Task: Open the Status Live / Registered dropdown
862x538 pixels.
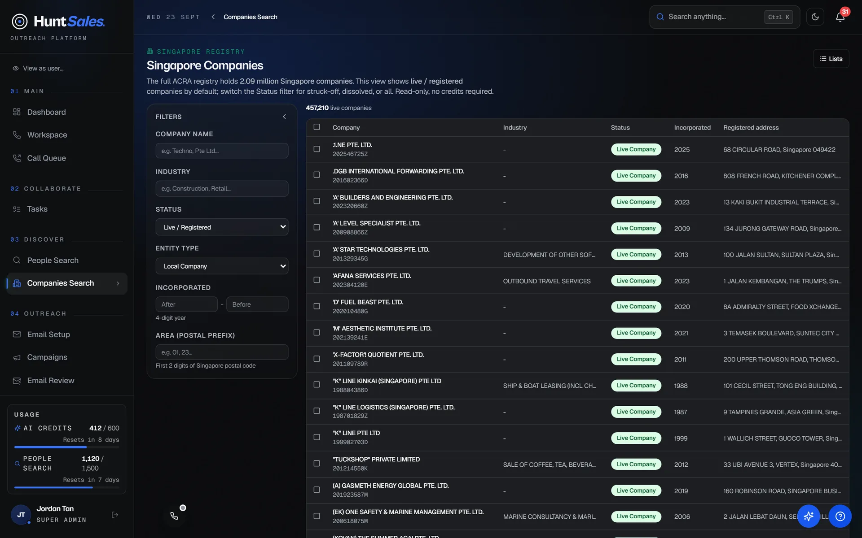Action: tap(222, 227)
